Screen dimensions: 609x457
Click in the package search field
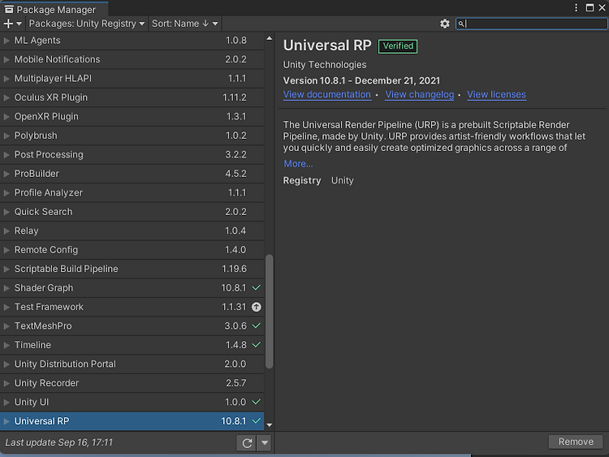531,24
